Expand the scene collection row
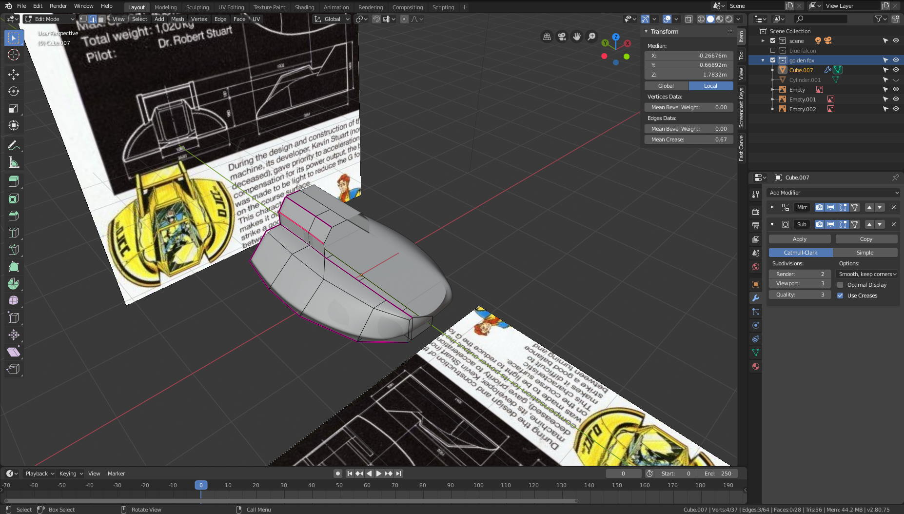The width and height of the screenshot is (904, 514). point(763,40)
